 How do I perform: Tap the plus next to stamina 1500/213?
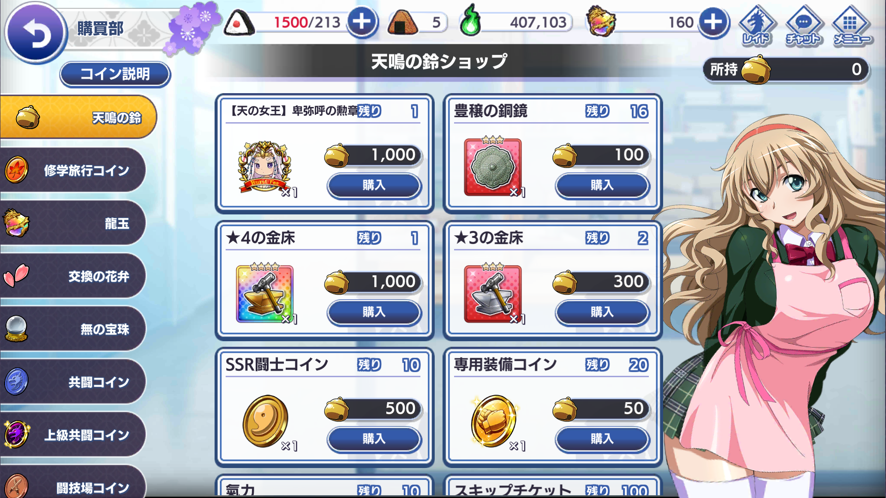click(362, 22)
